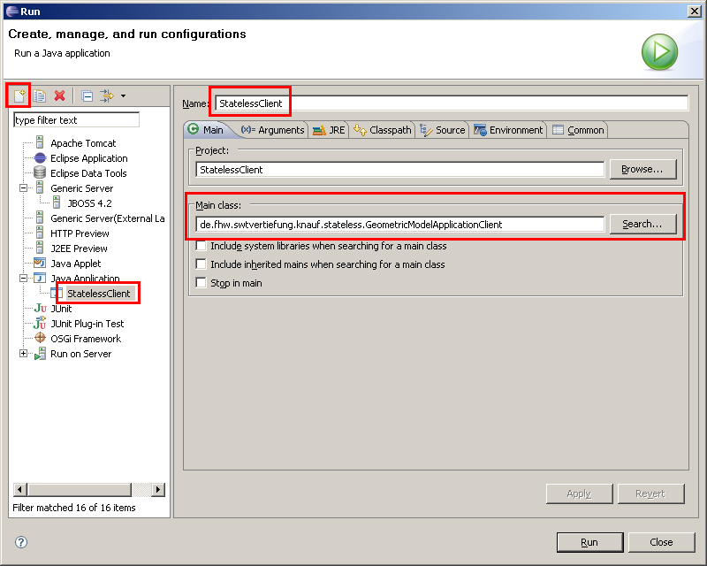The width and height of the screenshot is (707, 566).
Task: Click the Eclipse Application icon
Action: pos(40,158)
